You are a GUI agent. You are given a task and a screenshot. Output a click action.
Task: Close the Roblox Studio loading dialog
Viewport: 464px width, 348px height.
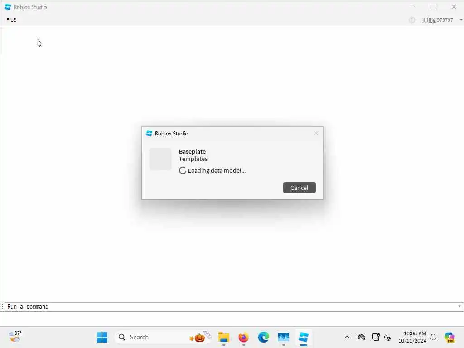pos(316,134)
